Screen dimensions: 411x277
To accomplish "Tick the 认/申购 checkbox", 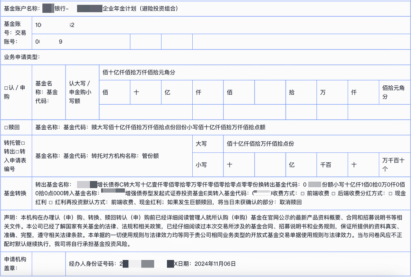I will pos(6,88).
